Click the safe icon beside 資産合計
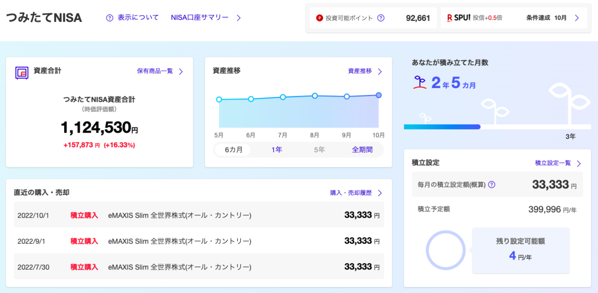 pyautogui.click(x=21, y=73)
